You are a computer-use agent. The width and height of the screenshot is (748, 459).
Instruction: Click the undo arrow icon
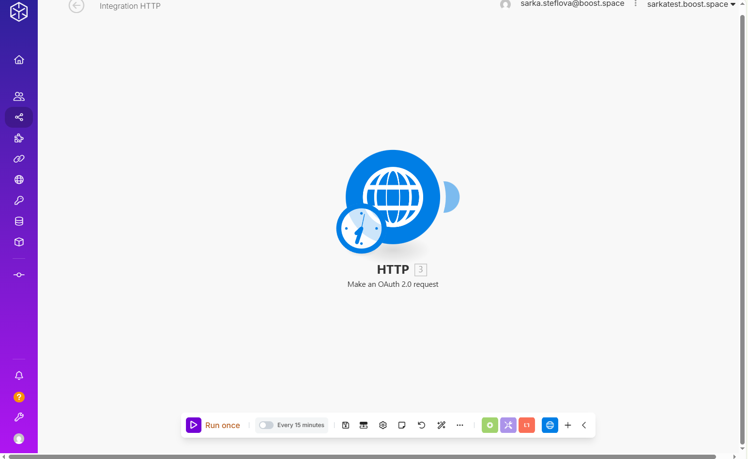[421, 425]
